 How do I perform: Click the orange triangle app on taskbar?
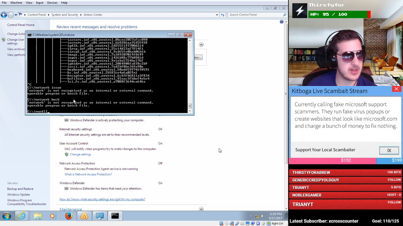pyautogui.click(x=84, y=216)
